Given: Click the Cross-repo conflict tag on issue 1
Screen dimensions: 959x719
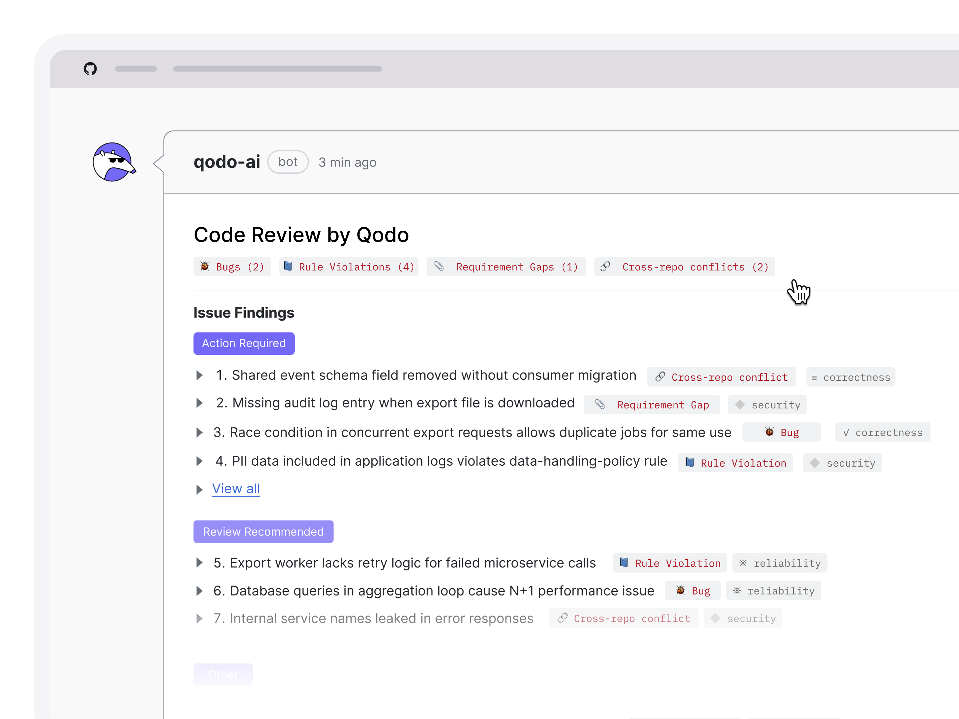Looking at the screenshot, I should coord(722,377).
